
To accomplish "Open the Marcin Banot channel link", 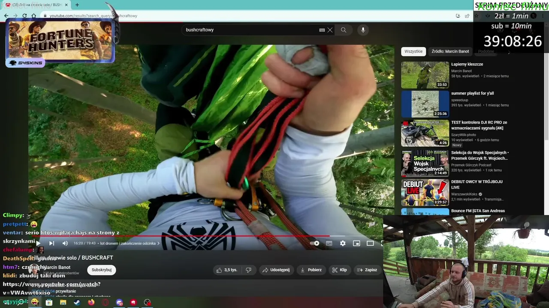I will (57, 267).
